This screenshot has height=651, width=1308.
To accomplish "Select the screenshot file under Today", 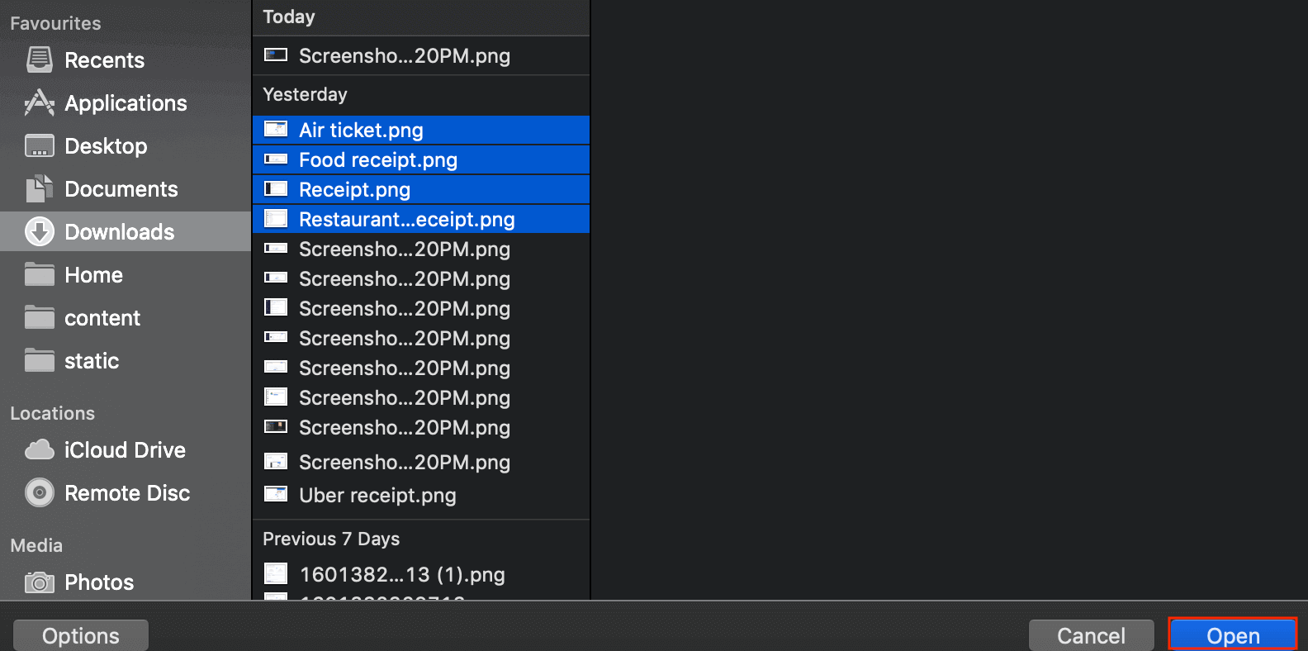I will 404,55.
